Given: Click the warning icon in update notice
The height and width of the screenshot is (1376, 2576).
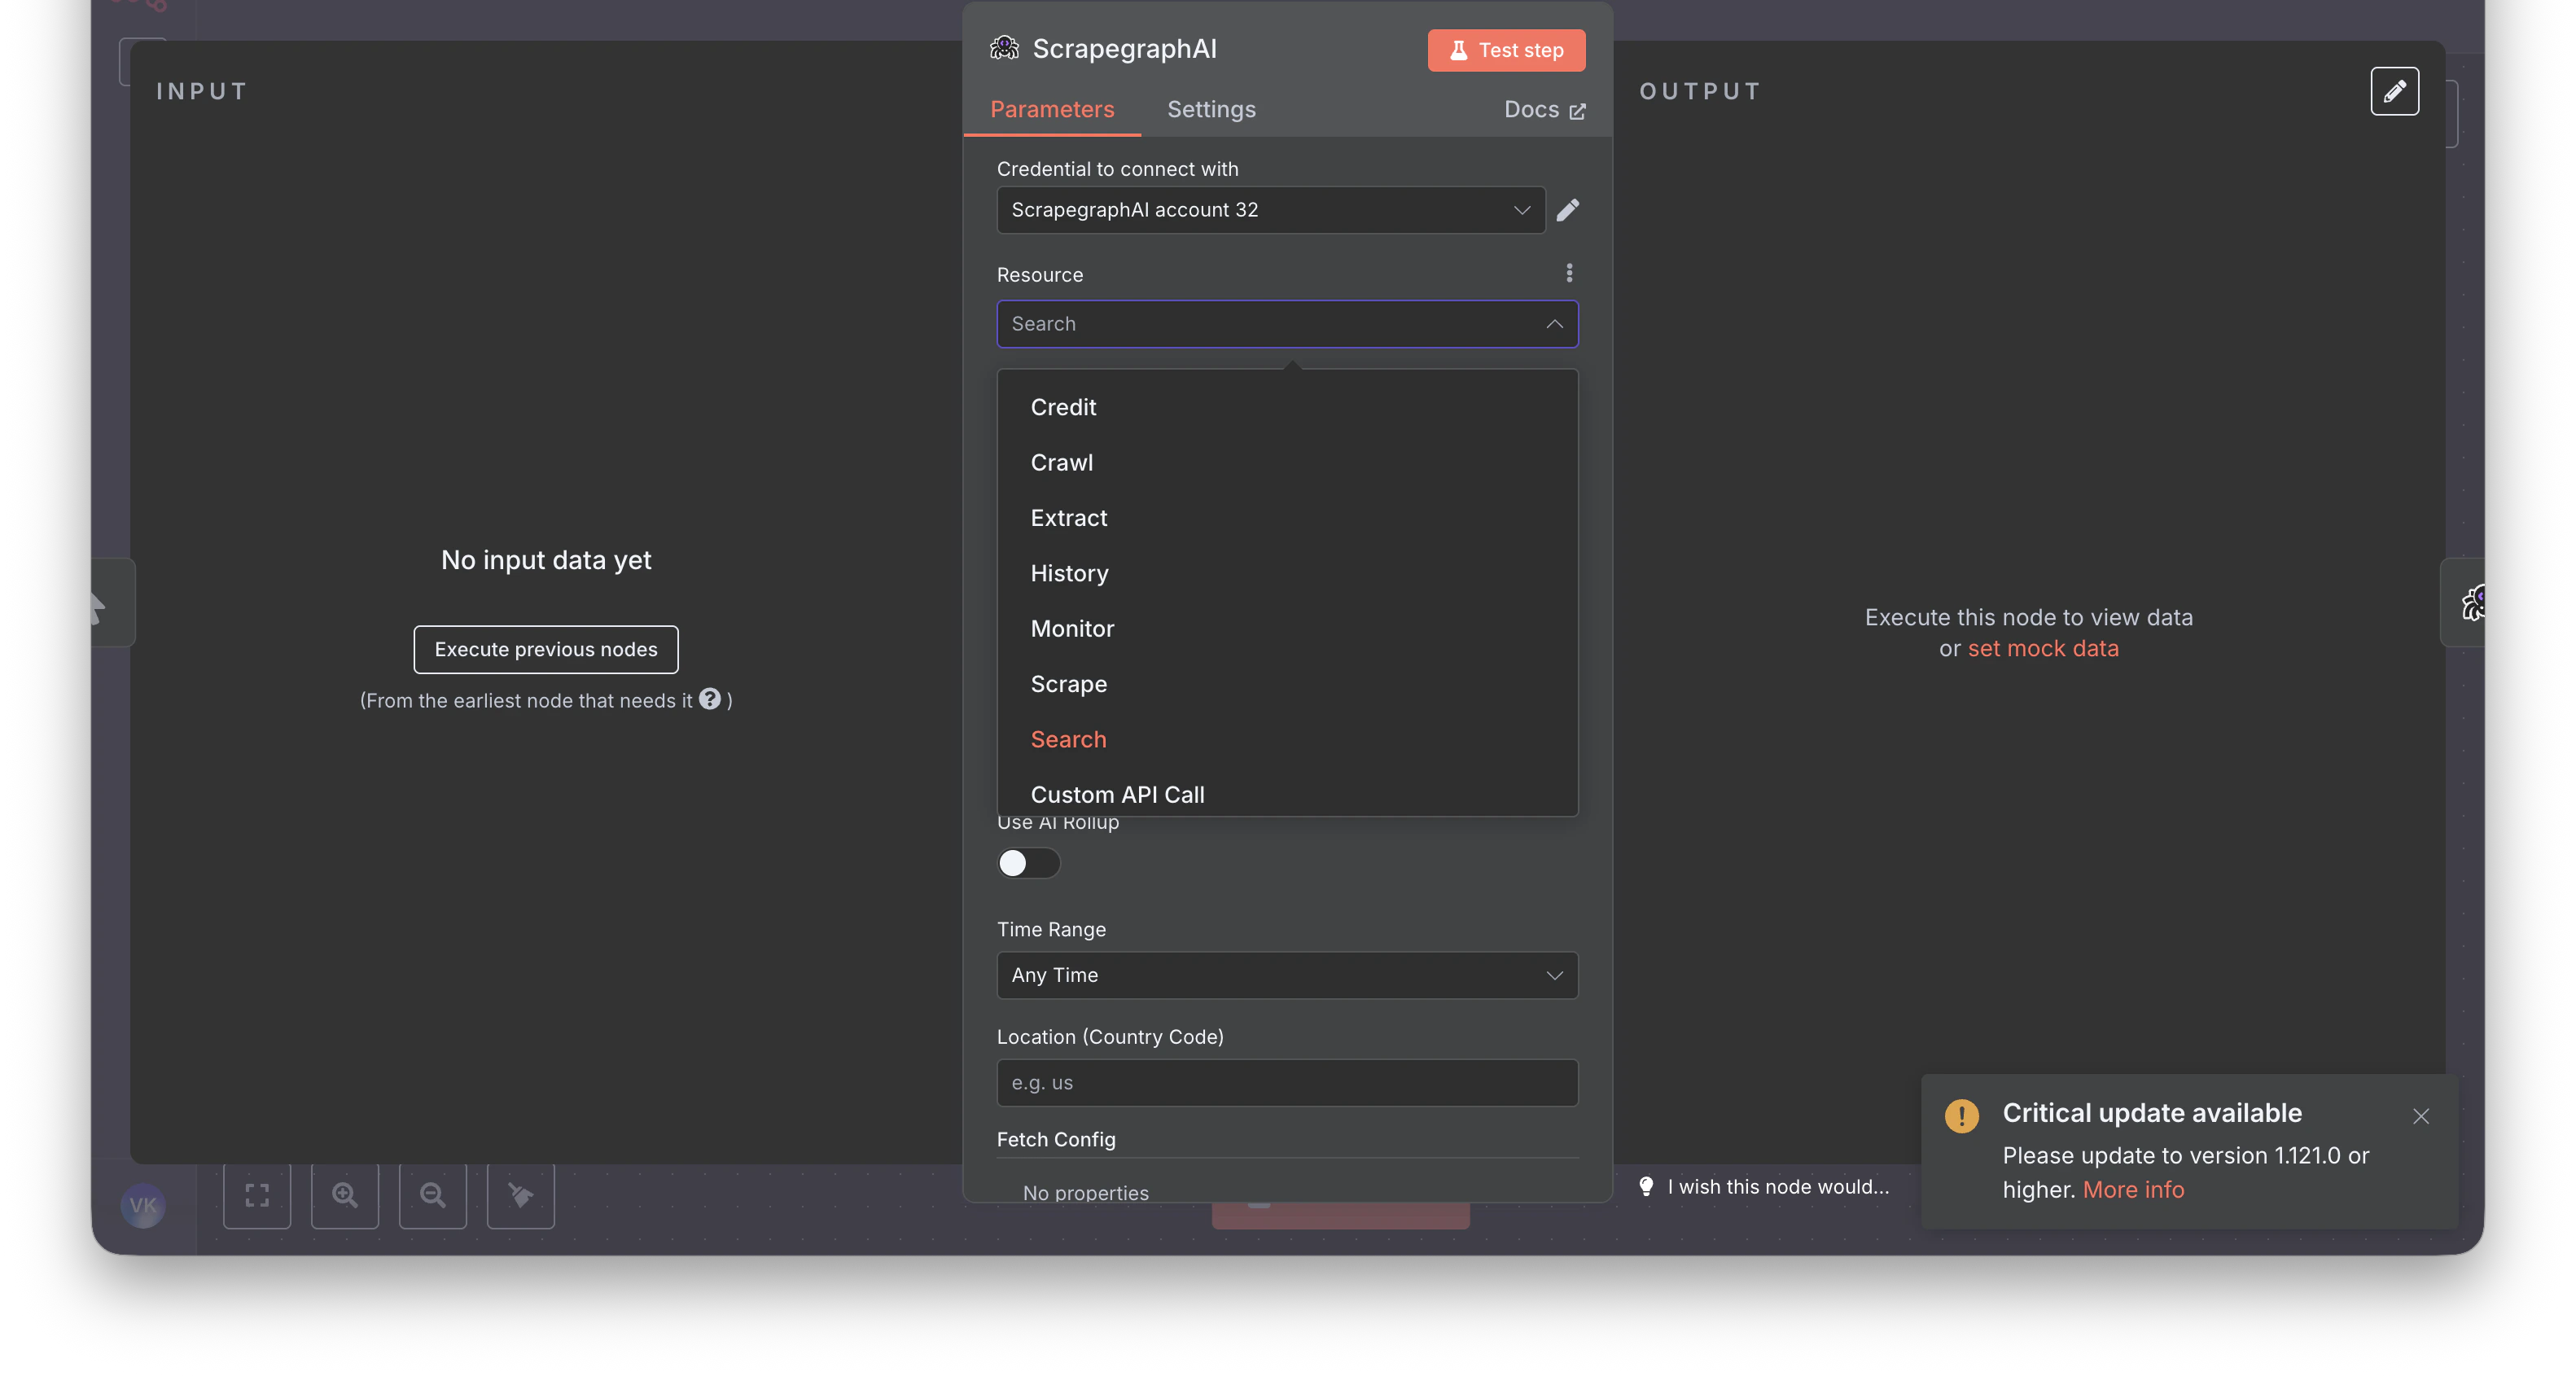Looking at the screenshot, I should click(x=1961, y=1115).
